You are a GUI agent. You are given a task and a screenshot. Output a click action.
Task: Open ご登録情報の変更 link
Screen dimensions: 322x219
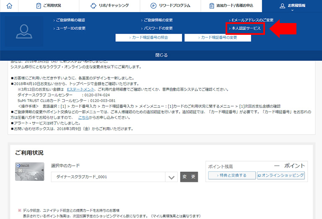pos(158,20)
